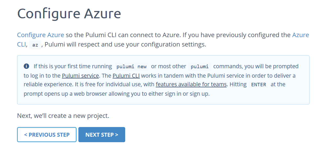
Task: Open the Configure Azure link
Action: (40, 35)
